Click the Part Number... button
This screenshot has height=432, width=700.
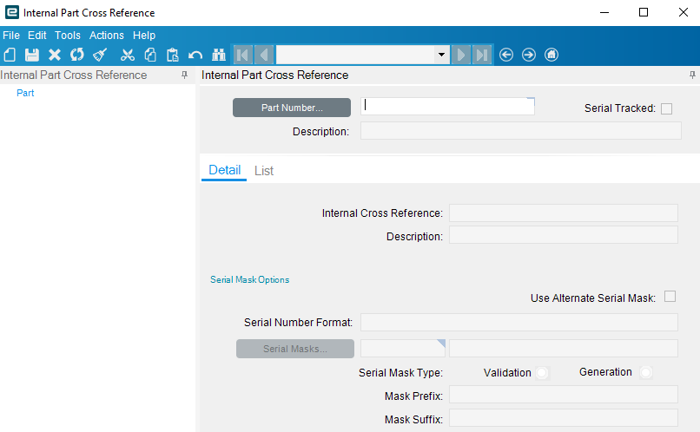292,108
